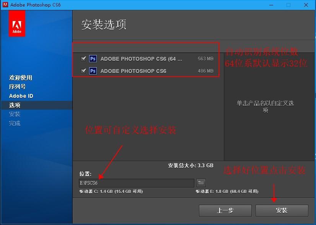Click the 安装选项 heading

coord(104,24)
